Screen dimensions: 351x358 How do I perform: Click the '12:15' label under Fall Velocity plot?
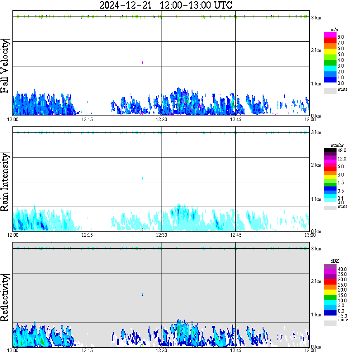pos(87,120)
